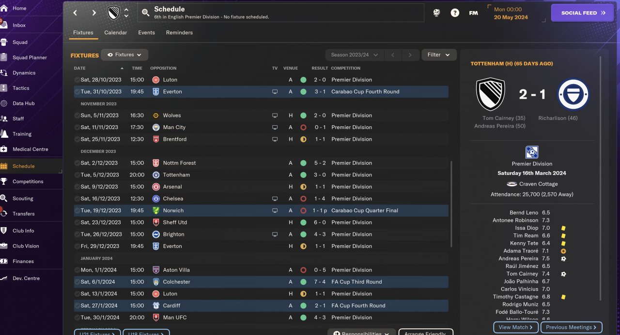This screenshot has height=335, width=620.
Task: Tick the checkmark for the Luton 28/10/2023 fixture
Action: tap(77, 80)
